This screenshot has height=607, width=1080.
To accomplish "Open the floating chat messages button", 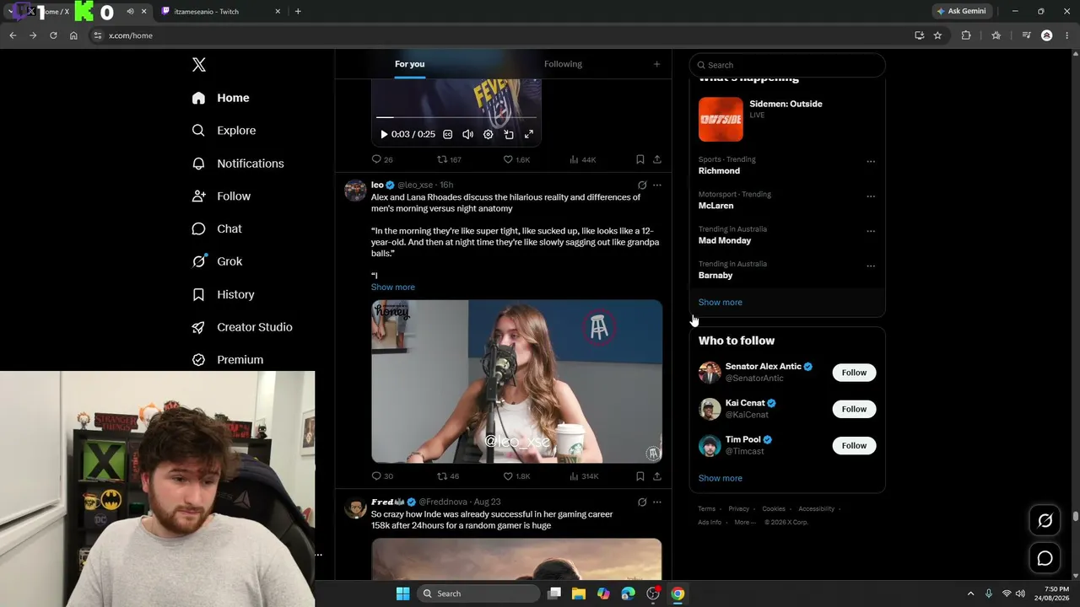I will pyautogui.click(x=1045, y=558).
